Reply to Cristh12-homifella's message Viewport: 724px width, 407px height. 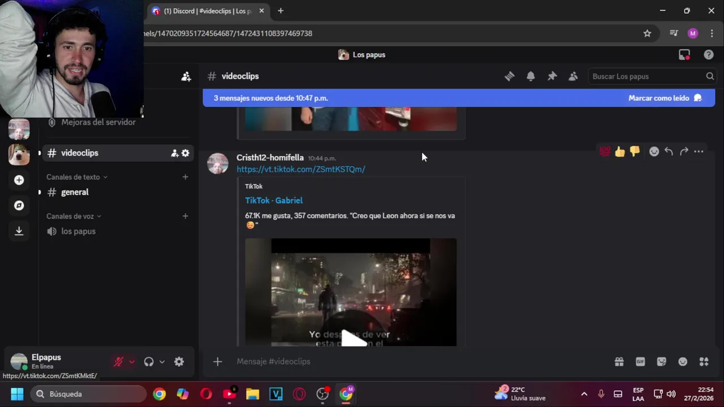[669, 151]
